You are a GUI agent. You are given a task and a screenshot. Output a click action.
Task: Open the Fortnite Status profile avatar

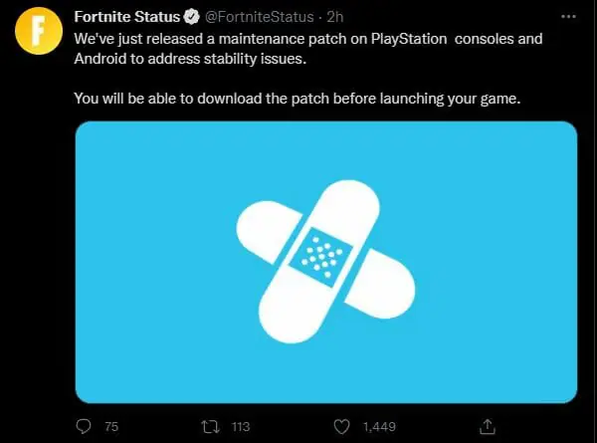[x=39, y=31]
